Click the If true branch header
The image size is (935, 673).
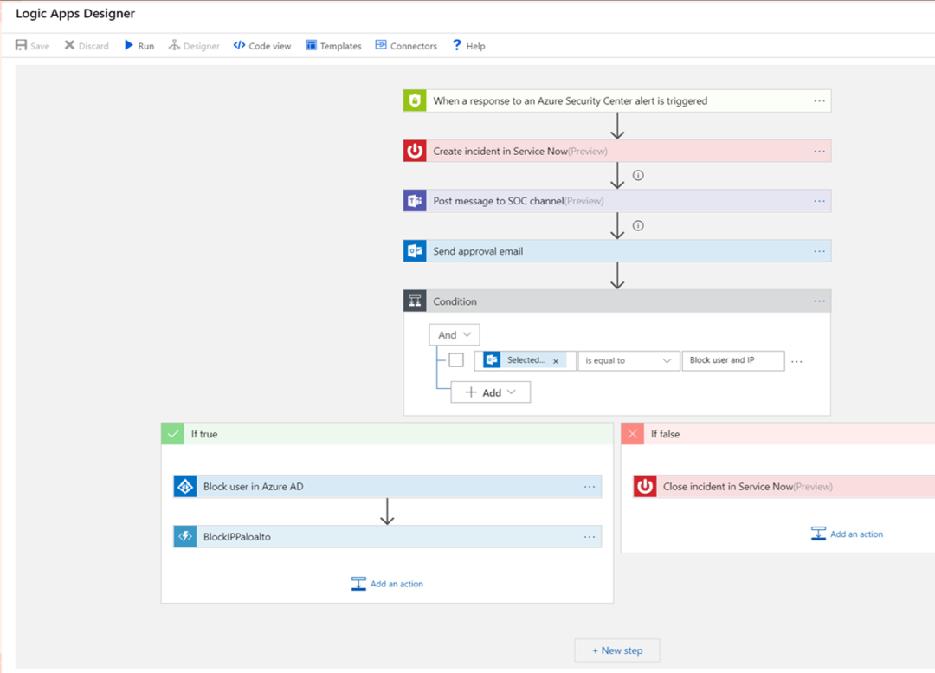(388, 434)
